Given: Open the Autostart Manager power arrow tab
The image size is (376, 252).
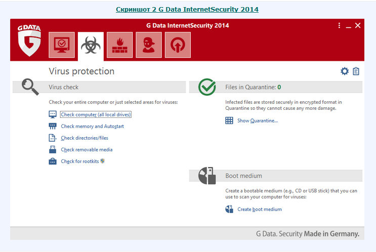Looking at the screenshot, I should click(178, 45).
